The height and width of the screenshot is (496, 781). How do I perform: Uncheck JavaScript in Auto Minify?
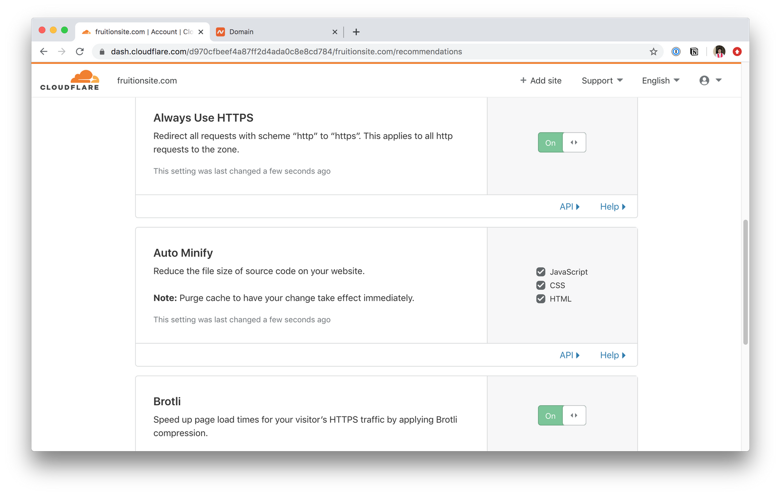(541, 272)
